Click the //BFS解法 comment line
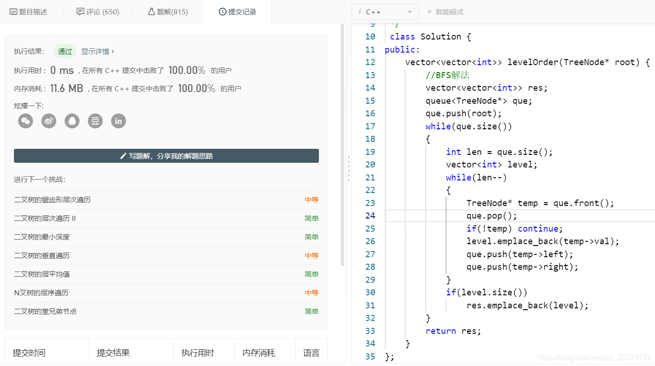655x366 pixels. (x=448, y=75)
